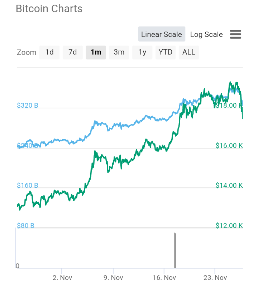Click the volume spike bar near 16. Nov
Viewport: 258px width, 286px height.
(175, 250)
